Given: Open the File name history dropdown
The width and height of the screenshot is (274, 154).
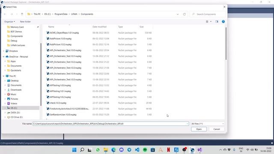Looking at the screenshot, I should pos(188,124).
